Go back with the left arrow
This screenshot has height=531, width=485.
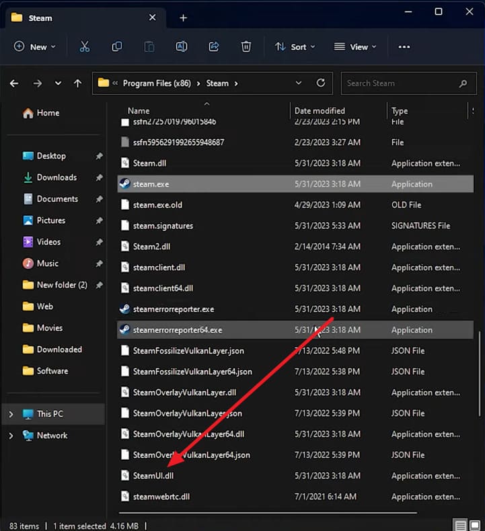pyautogui.click(x=14, y=83)
